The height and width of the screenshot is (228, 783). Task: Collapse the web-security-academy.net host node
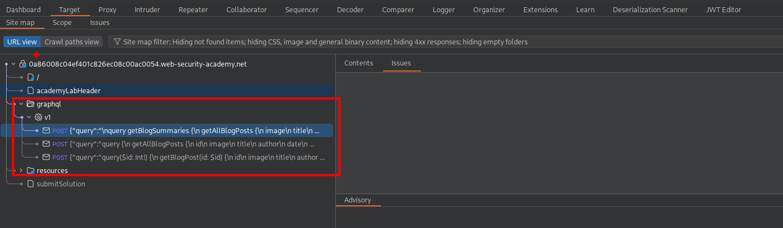click(x=13, y=64)
